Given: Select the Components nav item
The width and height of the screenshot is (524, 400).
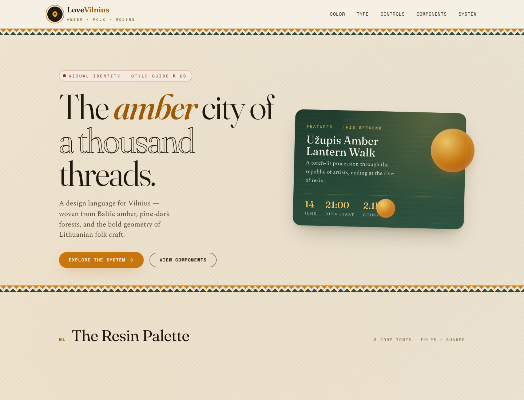Looking at the screenshot, I should 432,14.
